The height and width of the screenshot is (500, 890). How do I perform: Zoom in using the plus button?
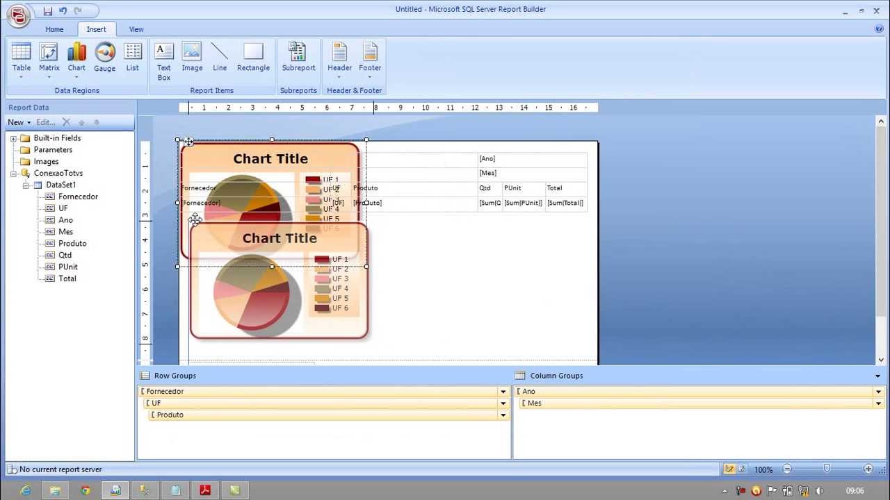pyautogui.click(x=868, y=469)
